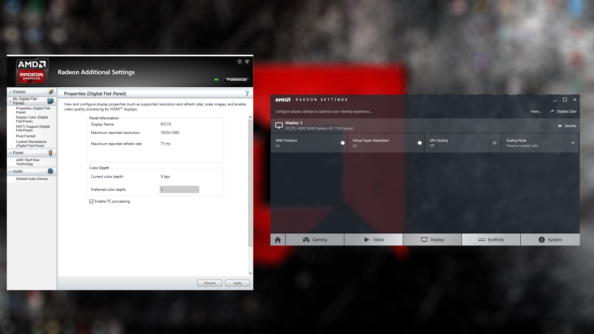Viewport: 594px width, 334px height.
Task: Click the properties panel scroll up arrow
Action: tap(250, 117)
